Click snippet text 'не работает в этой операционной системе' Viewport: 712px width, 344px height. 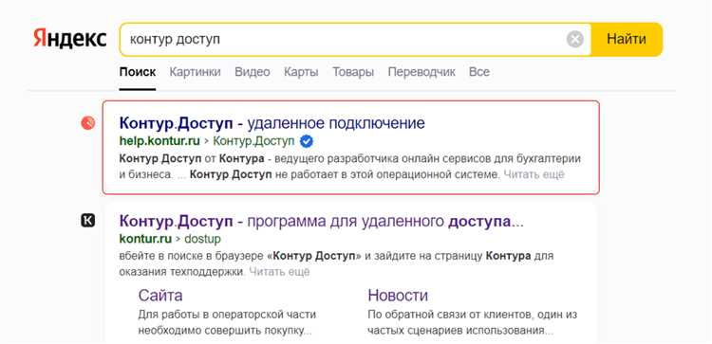click(x=387, y=174)
